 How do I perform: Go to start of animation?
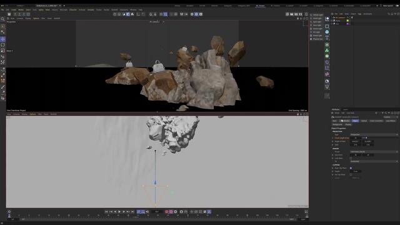coord(106,212)
